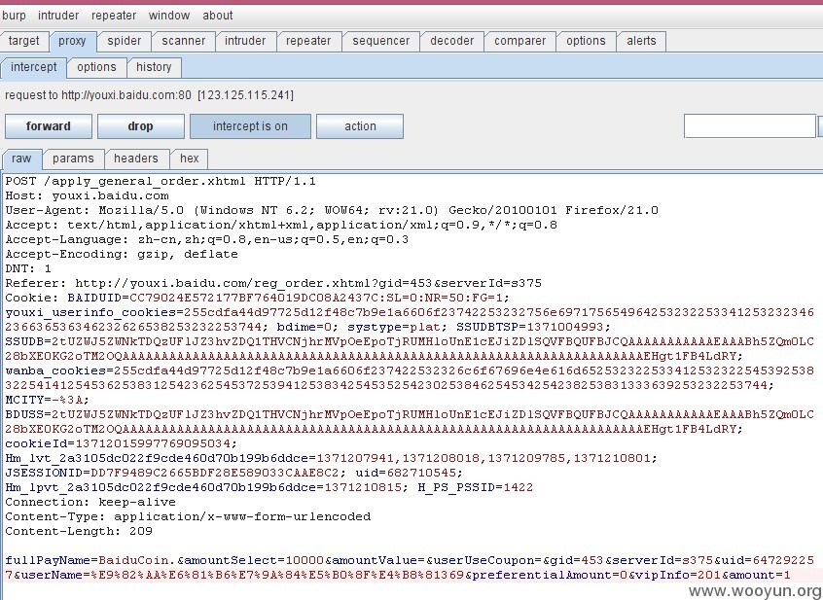Open the proxy options sub-tab
Screen dimensions: 823x600
(96, 67)
